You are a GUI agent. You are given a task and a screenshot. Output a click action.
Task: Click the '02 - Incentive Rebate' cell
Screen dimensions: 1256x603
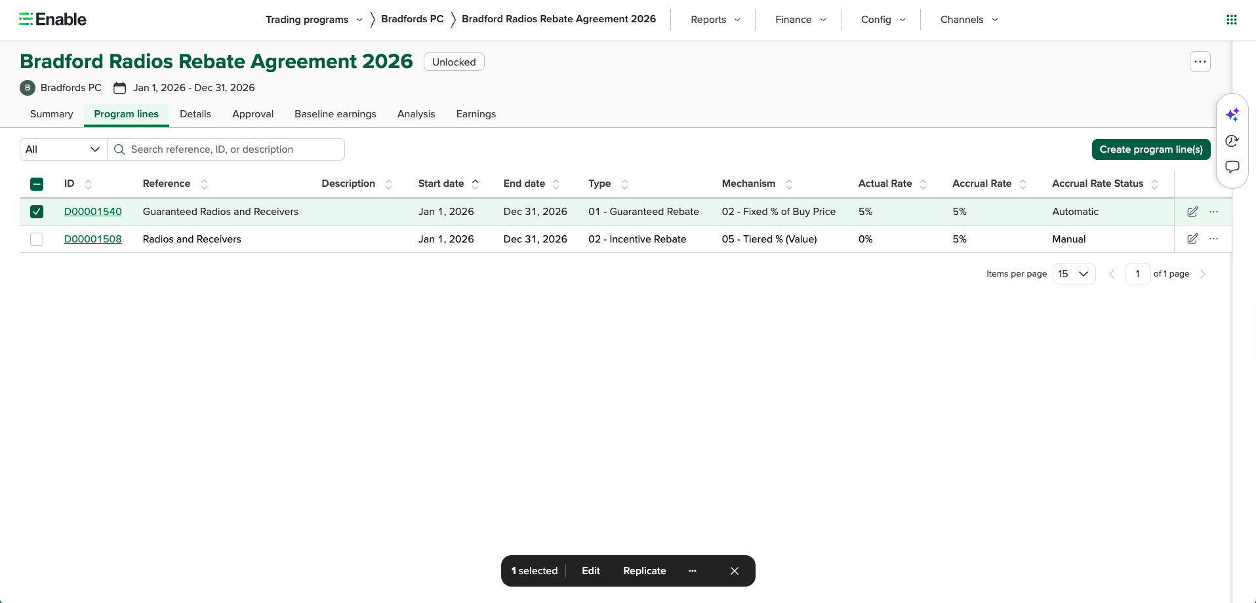(638, 239)
